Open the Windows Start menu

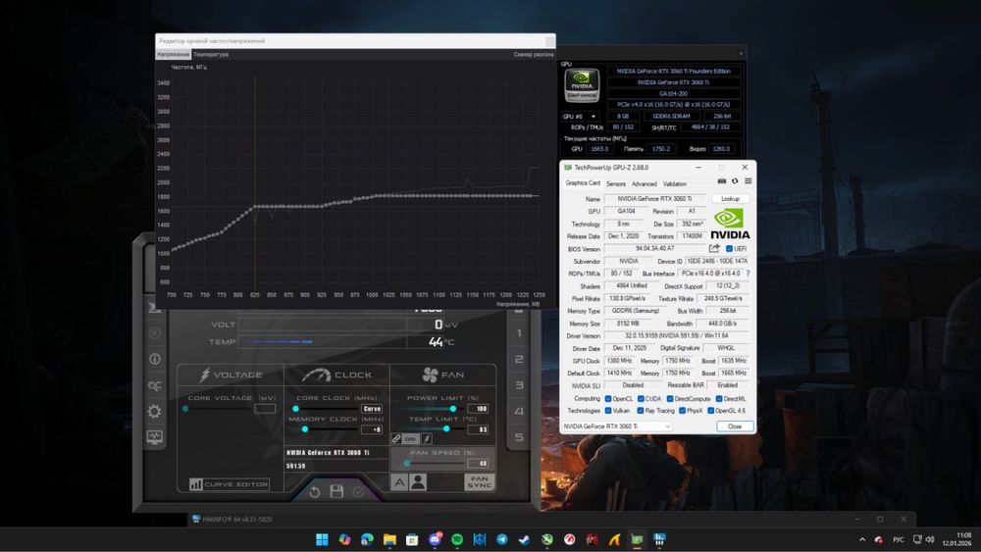pyautogui.click(x=322, y=539)
